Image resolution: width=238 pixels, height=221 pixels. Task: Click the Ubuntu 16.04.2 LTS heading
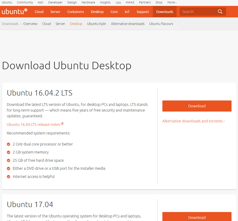[40, 93]
